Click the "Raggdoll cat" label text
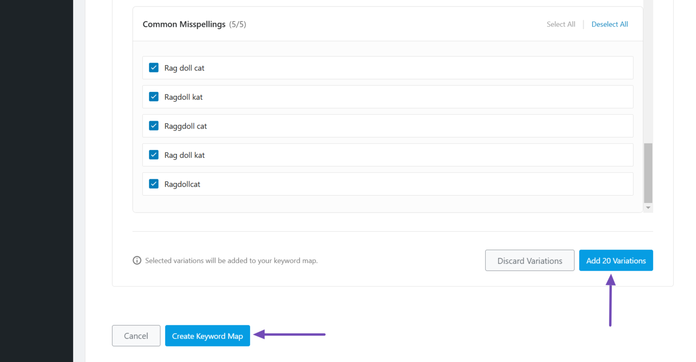696x362 pixels. [185, 126]
